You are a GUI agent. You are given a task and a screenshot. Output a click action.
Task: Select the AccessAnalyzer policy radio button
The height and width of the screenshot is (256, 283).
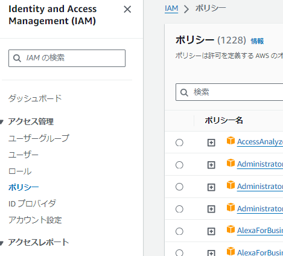tap(179, 142)
